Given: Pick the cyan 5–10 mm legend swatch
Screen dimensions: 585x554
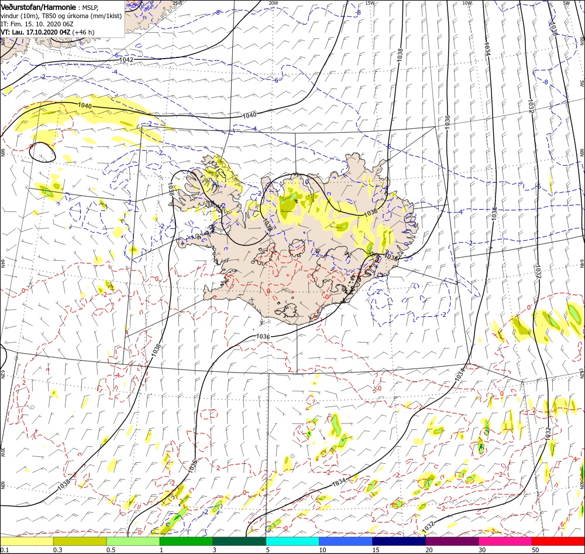Looking at the screenshot, I should coord(292,541).
